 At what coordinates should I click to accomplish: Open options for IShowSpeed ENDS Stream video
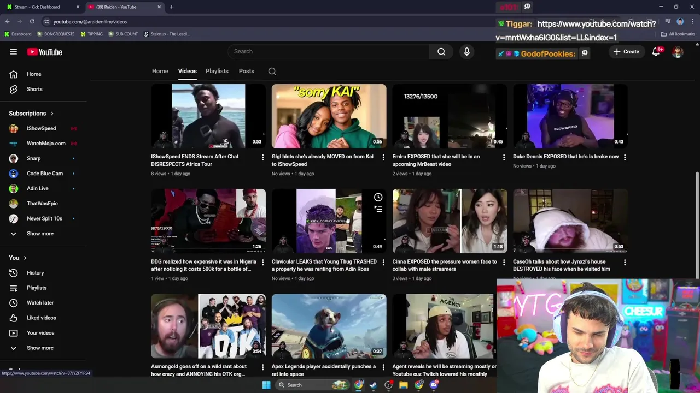pyautogui.click(x=262, y=157)
